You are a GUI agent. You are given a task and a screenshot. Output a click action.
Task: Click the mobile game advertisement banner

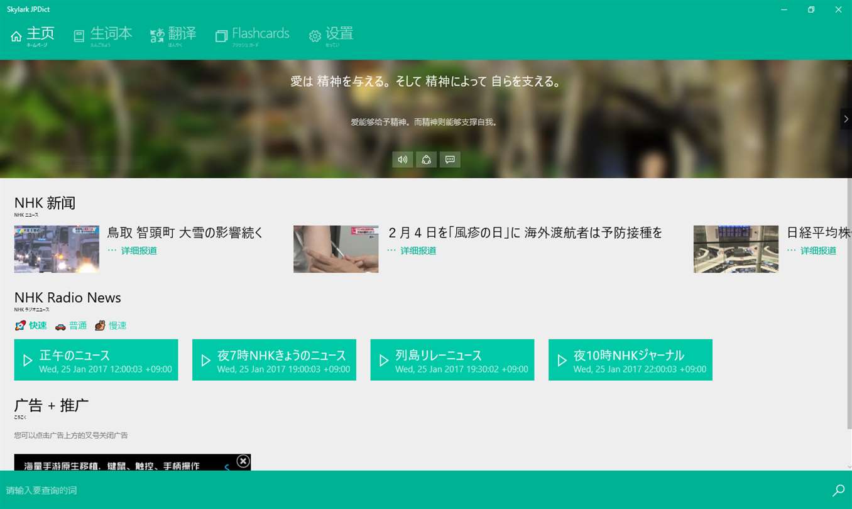(133, 463)
